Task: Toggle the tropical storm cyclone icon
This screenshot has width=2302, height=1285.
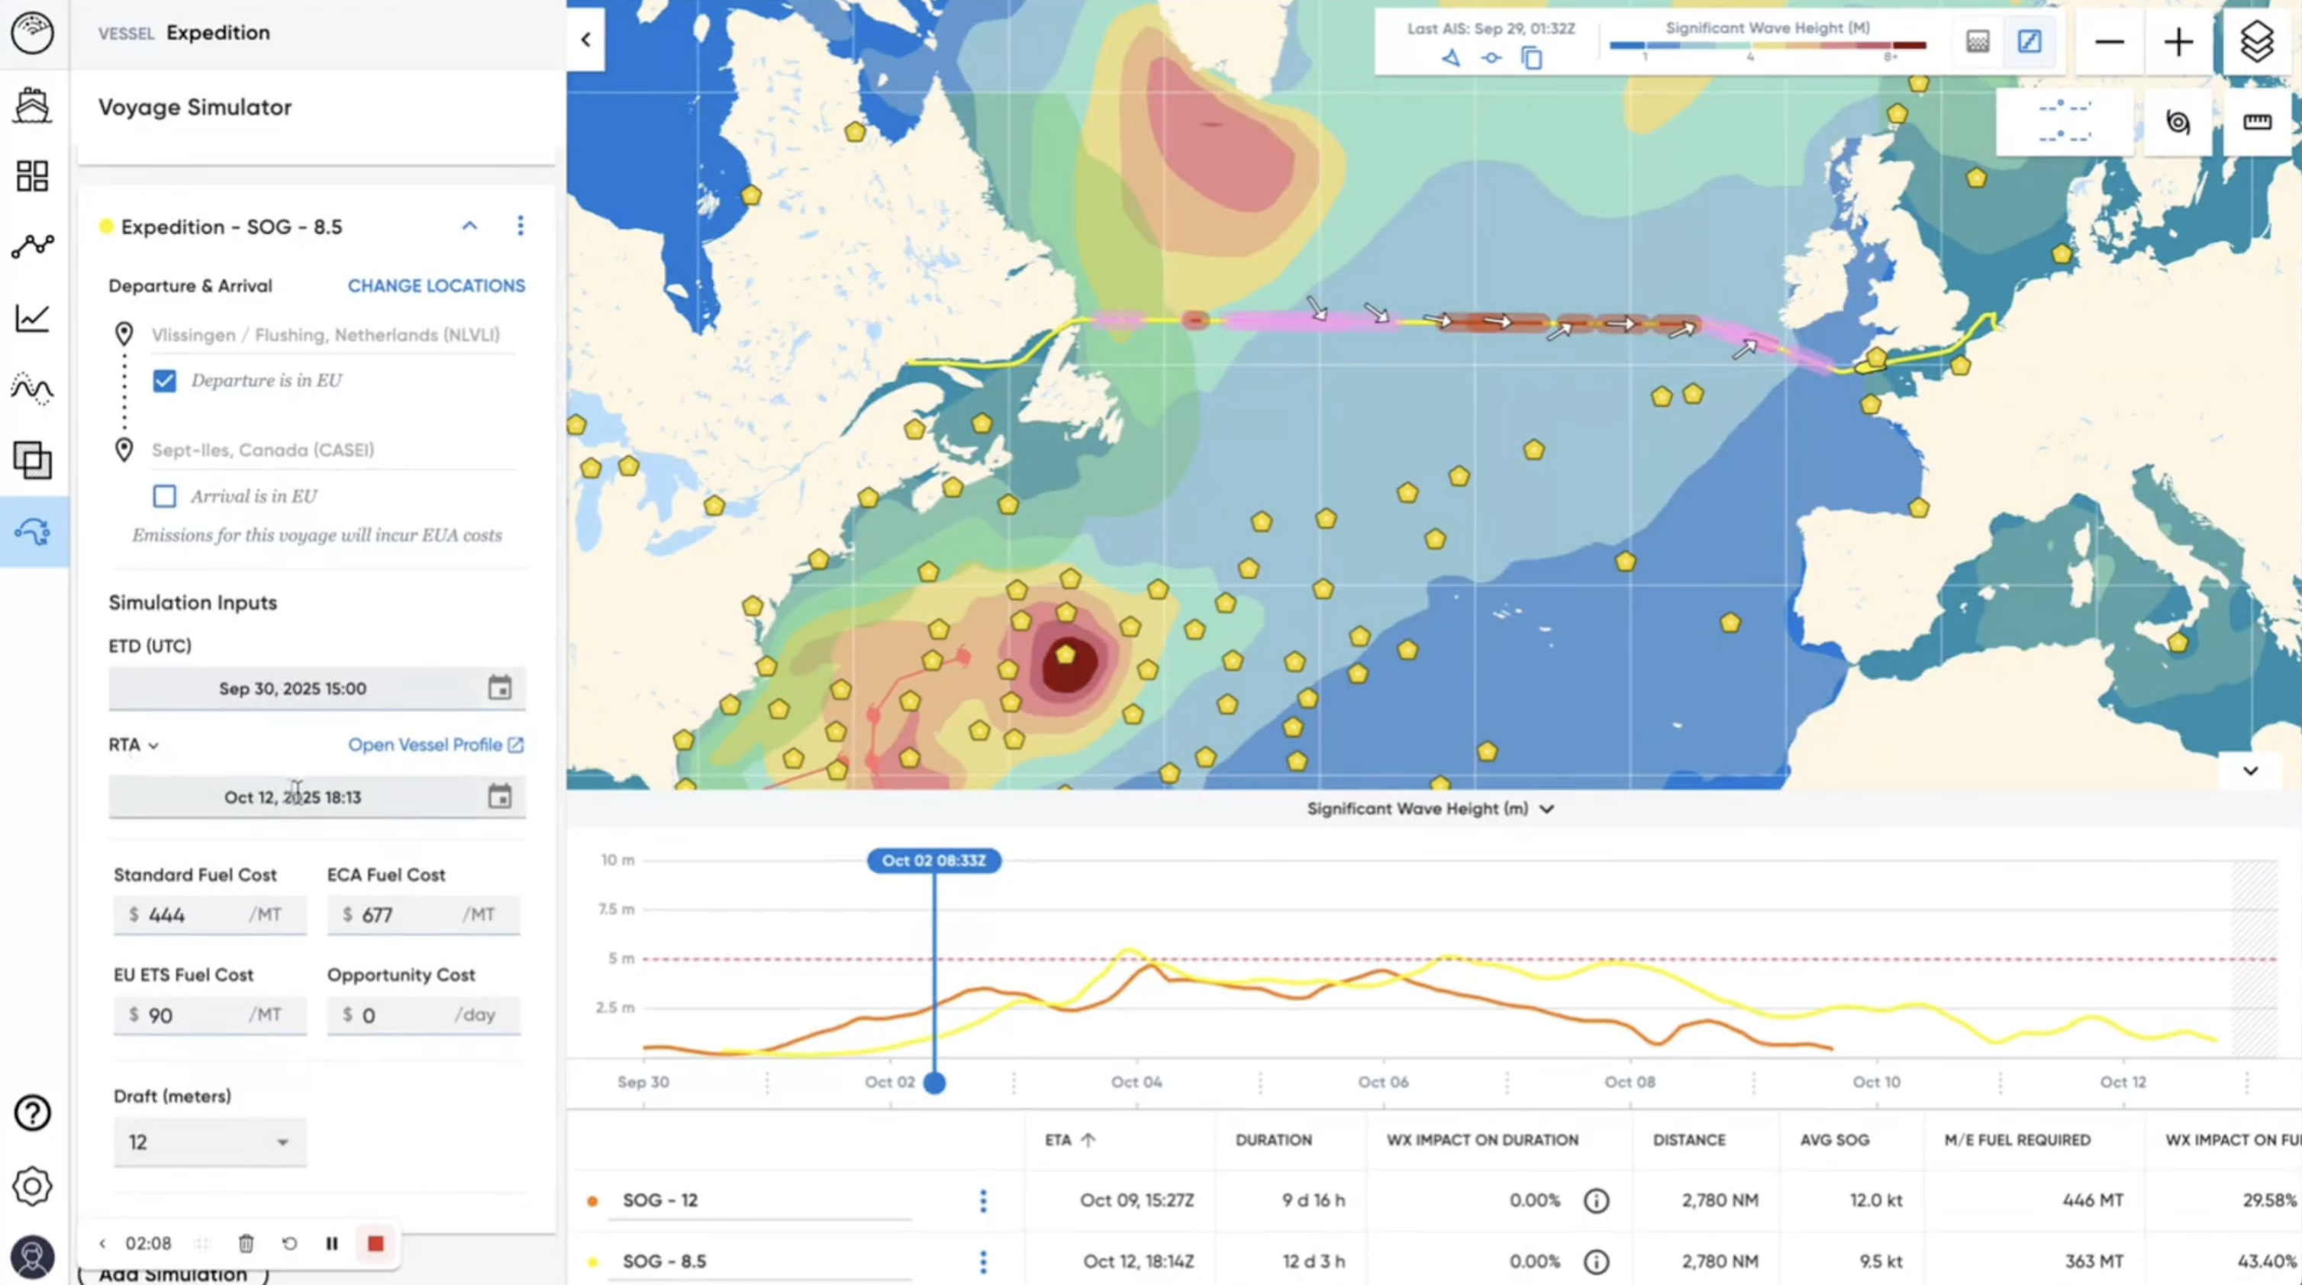Action: coord(2178,121)
